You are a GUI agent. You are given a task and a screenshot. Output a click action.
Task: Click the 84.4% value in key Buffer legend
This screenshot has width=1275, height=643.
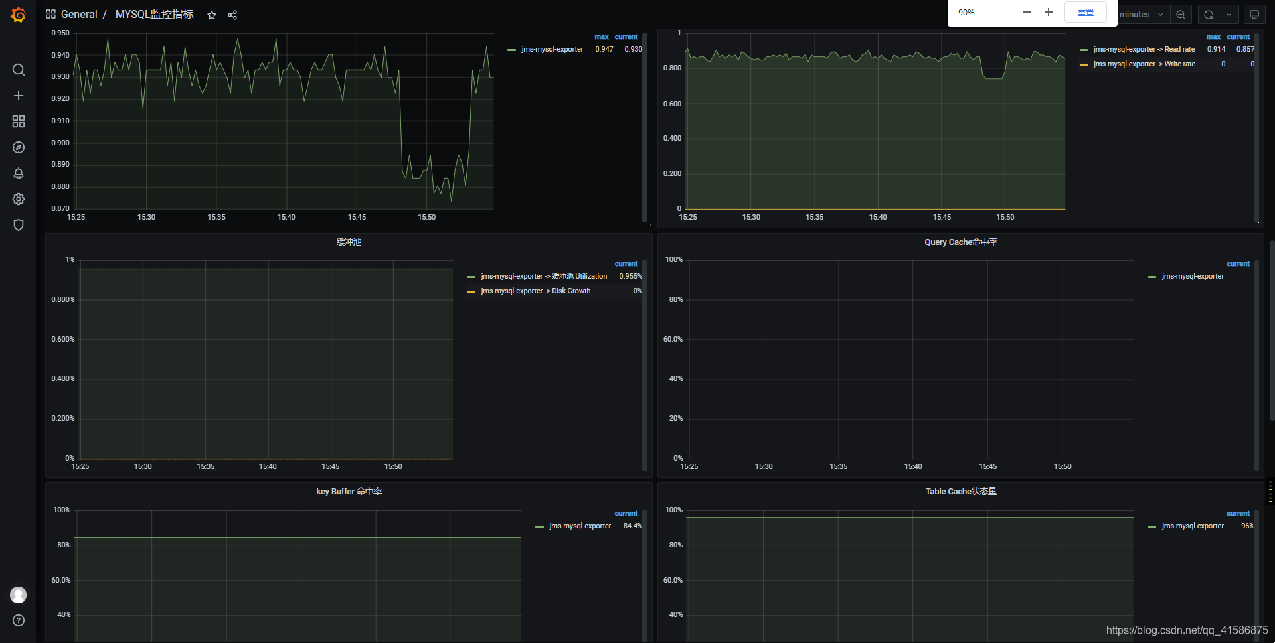[x=632, y=526]
